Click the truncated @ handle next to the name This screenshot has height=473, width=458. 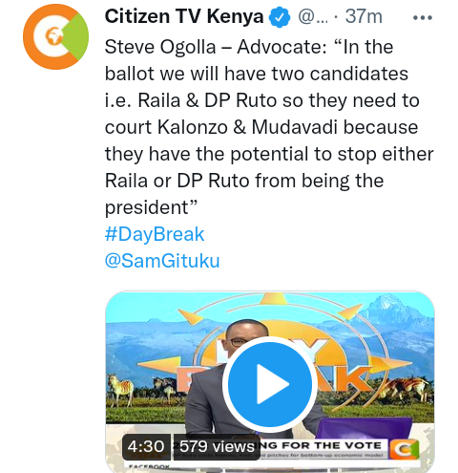pos(313,17)
